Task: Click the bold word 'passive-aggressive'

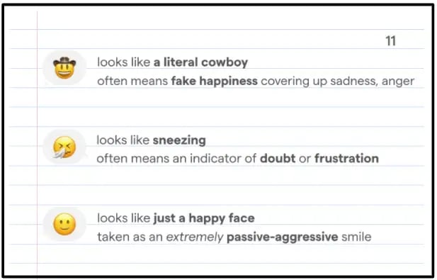Action: click(x=283, y=237)
